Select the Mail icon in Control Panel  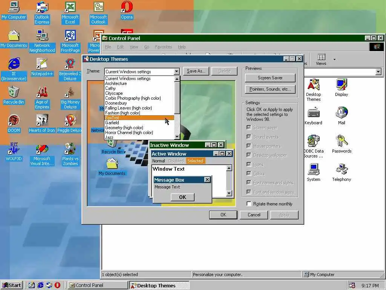pos(342,116)
